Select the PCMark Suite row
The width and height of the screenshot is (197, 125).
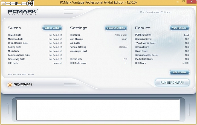tap(35, 35)
